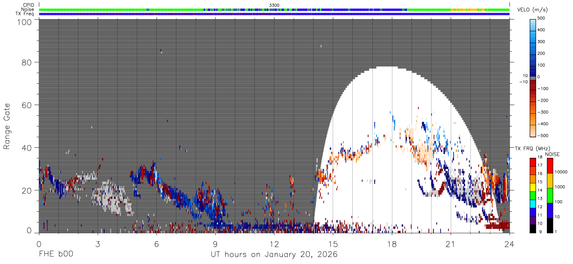Click the CPID value 3300
The width and height of the screenshot is (573, 264).
[x=274, y=5]
